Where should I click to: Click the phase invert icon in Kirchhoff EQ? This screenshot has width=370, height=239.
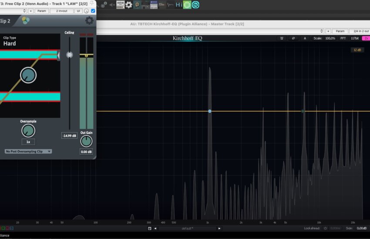click(x=293, y=38)
